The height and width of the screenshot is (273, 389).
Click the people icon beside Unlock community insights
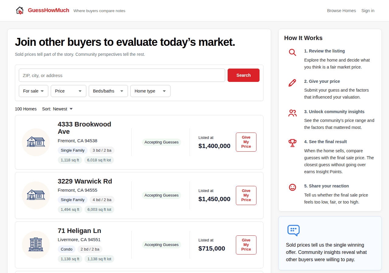coord(292,113)
